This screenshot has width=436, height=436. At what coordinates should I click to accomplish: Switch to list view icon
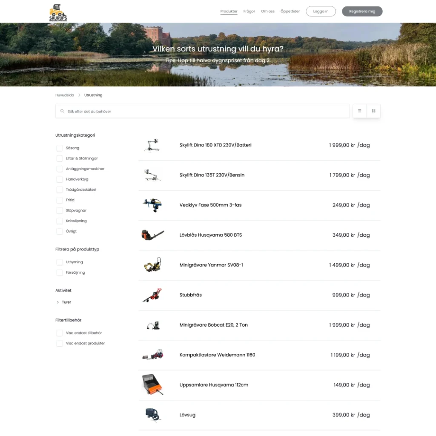[359, 111]
